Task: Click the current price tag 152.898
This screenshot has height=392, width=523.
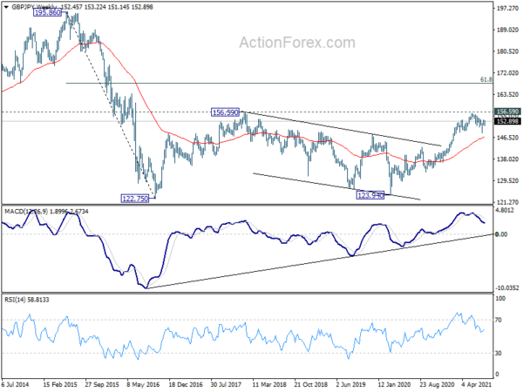Action: pyautogui.click(x=507, y=121)
